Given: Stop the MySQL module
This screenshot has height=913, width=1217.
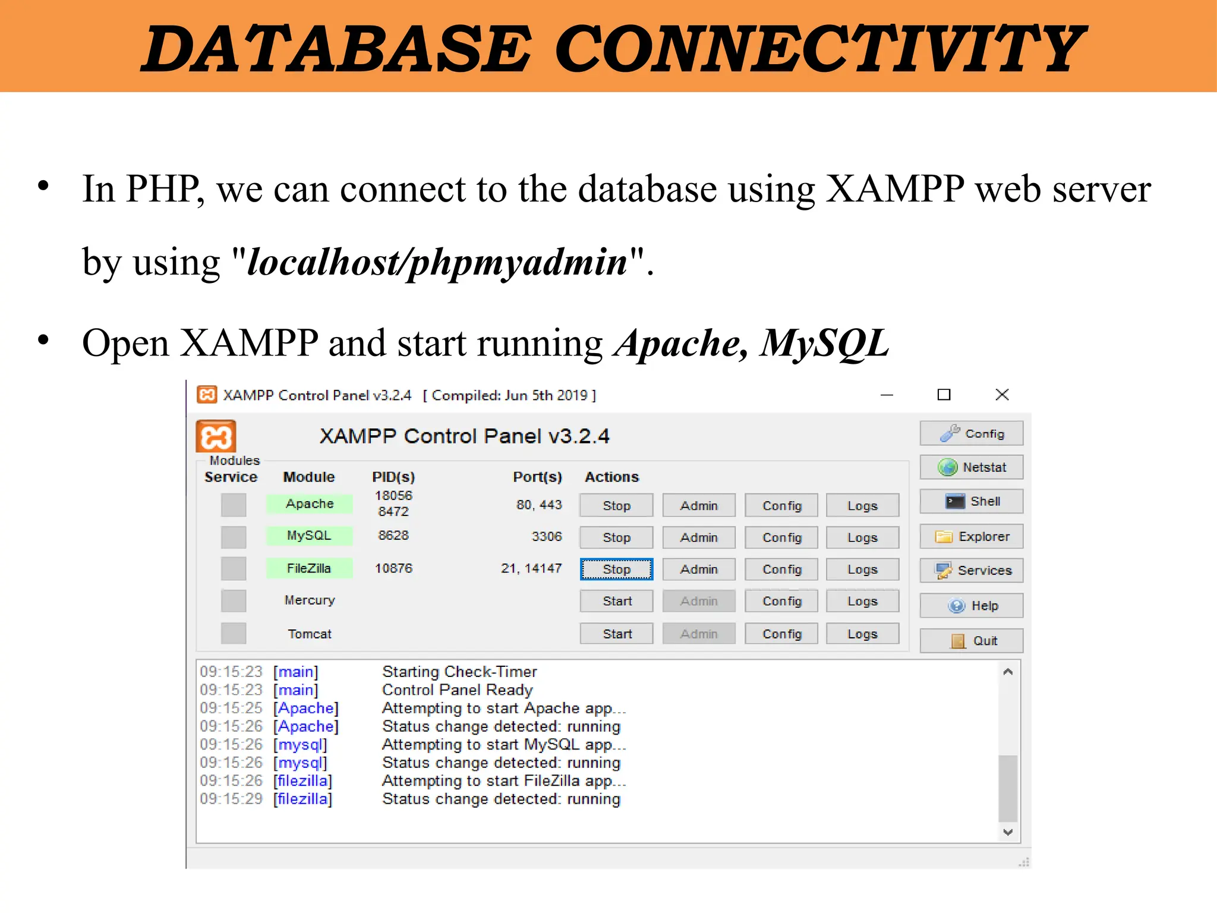Looking at the screenshot, I should [616, 537].
